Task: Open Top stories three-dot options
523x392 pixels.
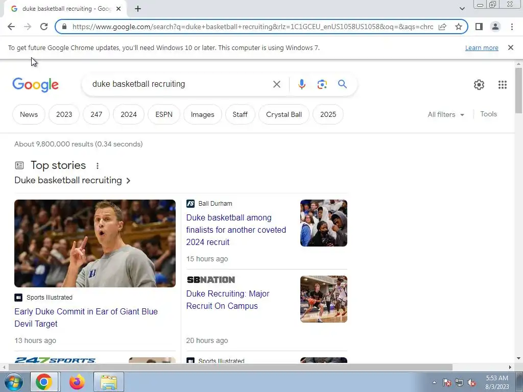Action: pyautogui.click(x=98, y=166)
